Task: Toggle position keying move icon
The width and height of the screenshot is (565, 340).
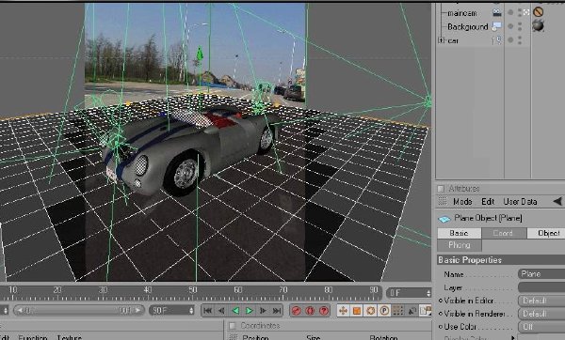Action: (x=343, y=311)
